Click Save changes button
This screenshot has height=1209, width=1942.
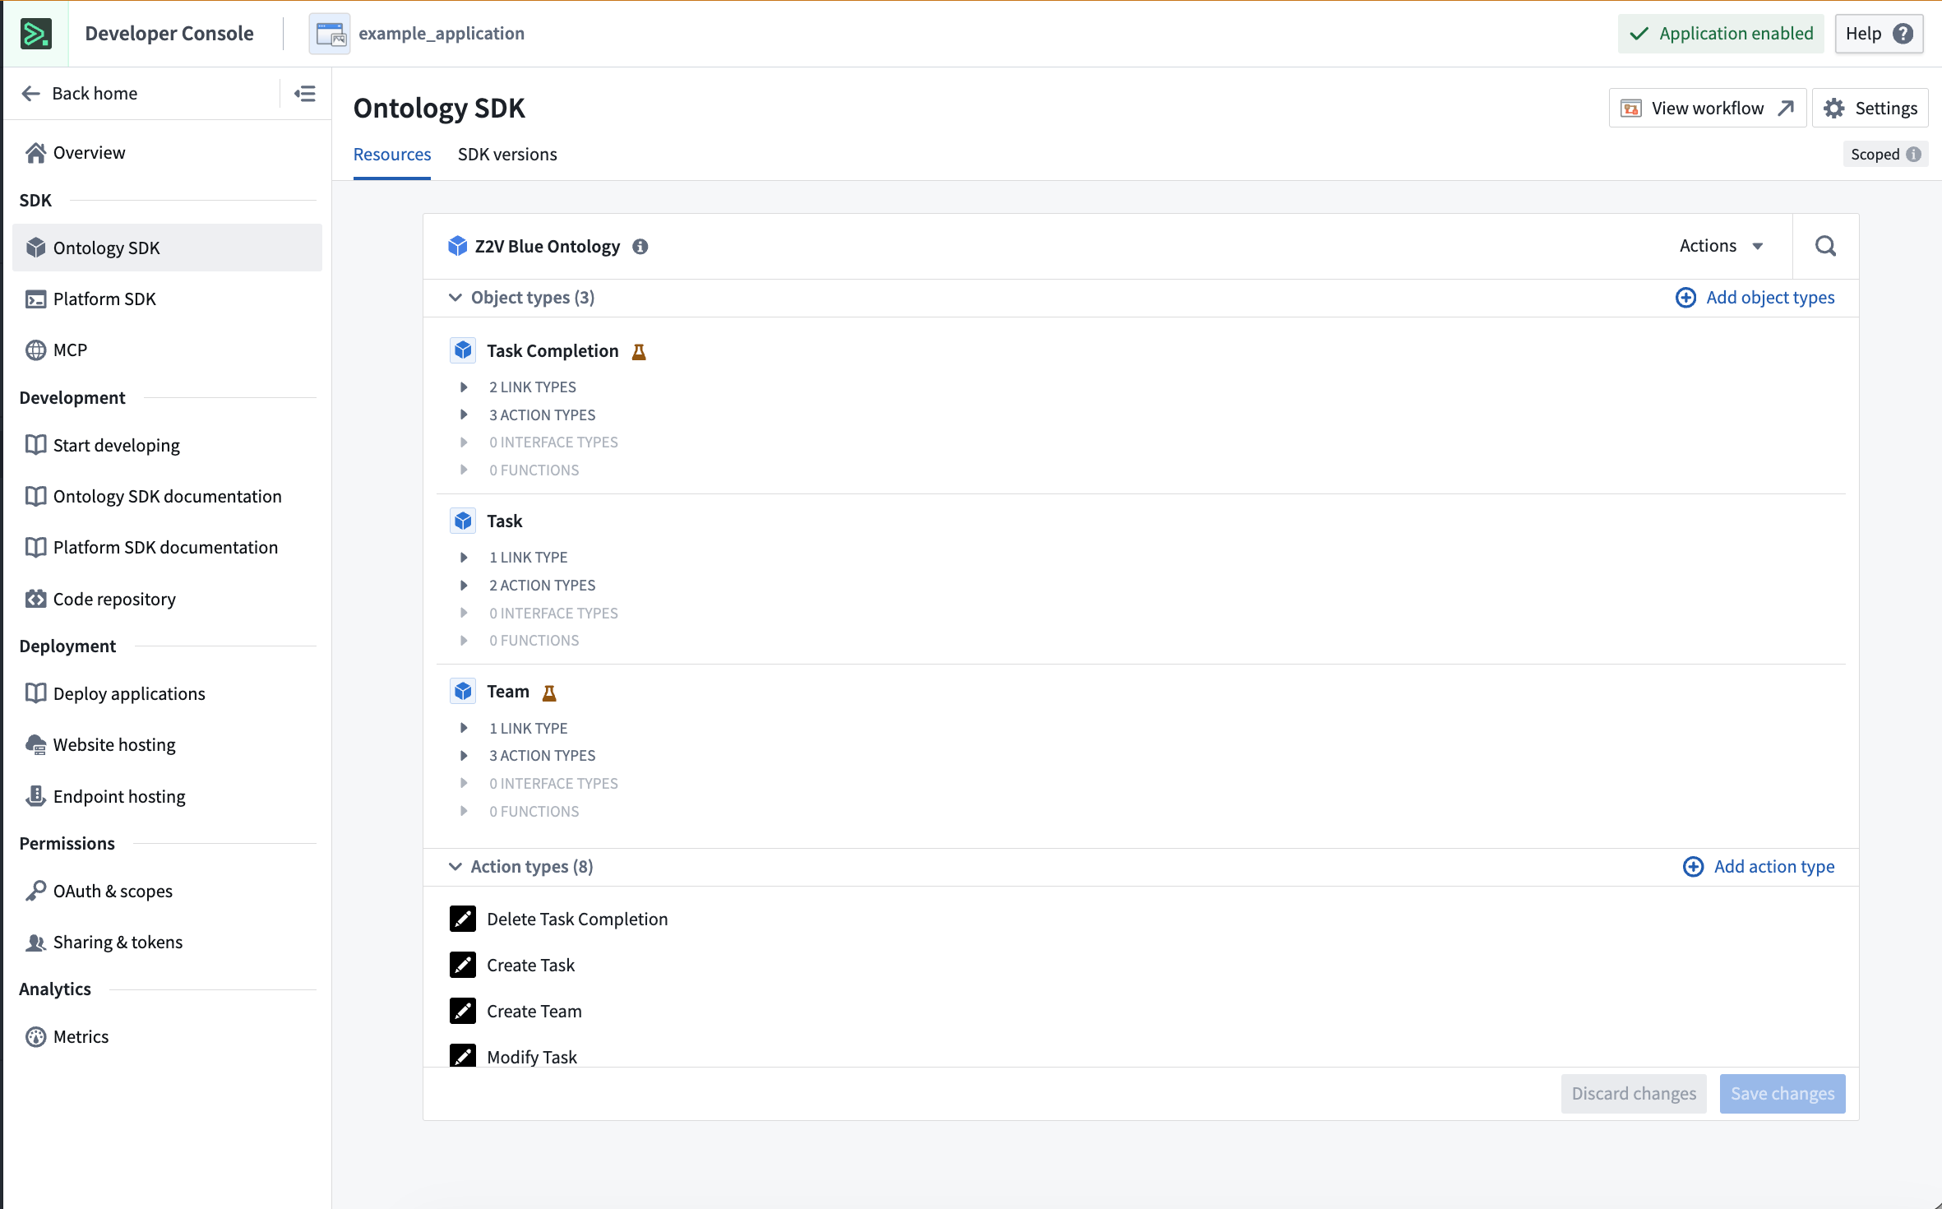[x=1782, y=1094]
